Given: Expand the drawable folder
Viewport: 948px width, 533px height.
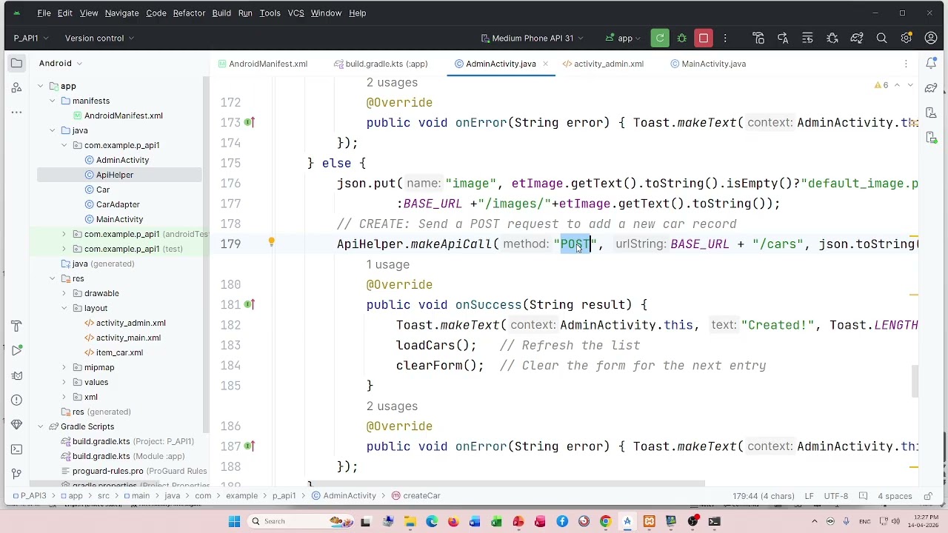Looking at the screenshot, I should pyautogui.click(x=64, y=293).
